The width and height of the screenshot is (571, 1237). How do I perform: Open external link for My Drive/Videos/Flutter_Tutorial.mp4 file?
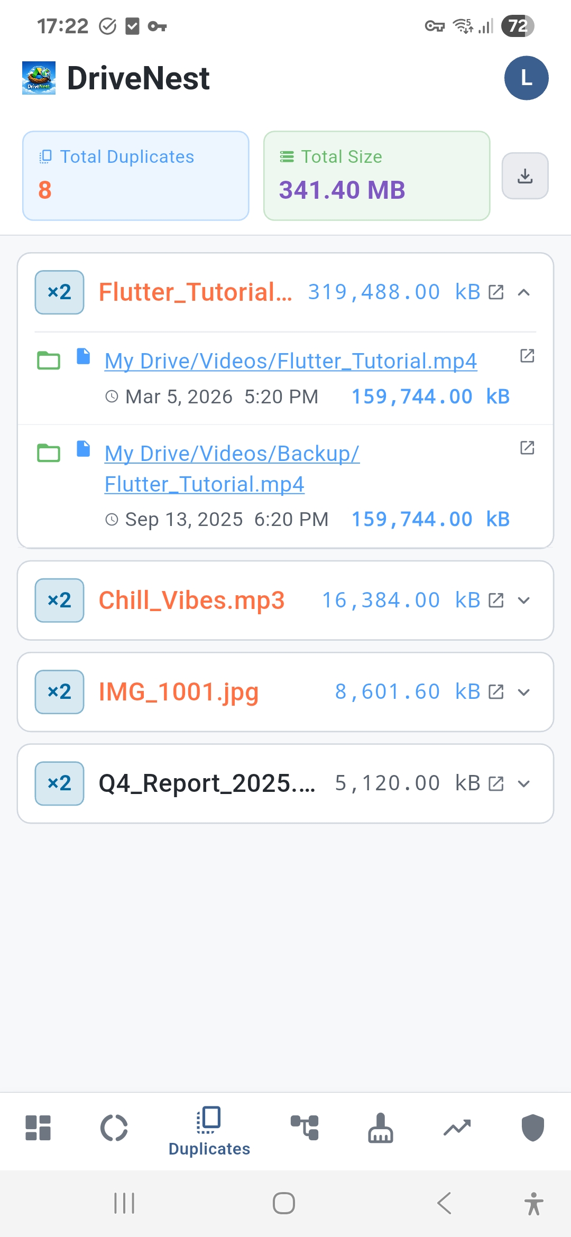click(527, 356)
